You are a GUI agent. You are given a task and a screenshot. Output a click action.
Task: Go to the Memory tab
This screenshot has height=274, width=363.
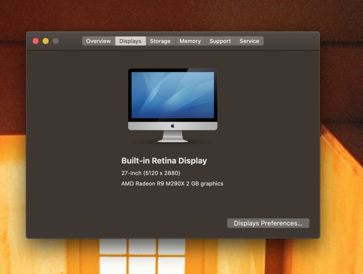click(190, 41)
